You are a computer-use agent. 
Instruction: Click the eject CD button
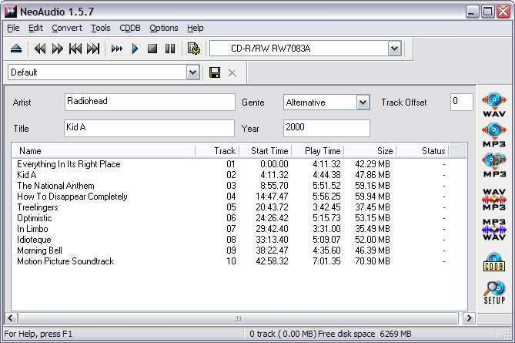(x=16, y=49)
